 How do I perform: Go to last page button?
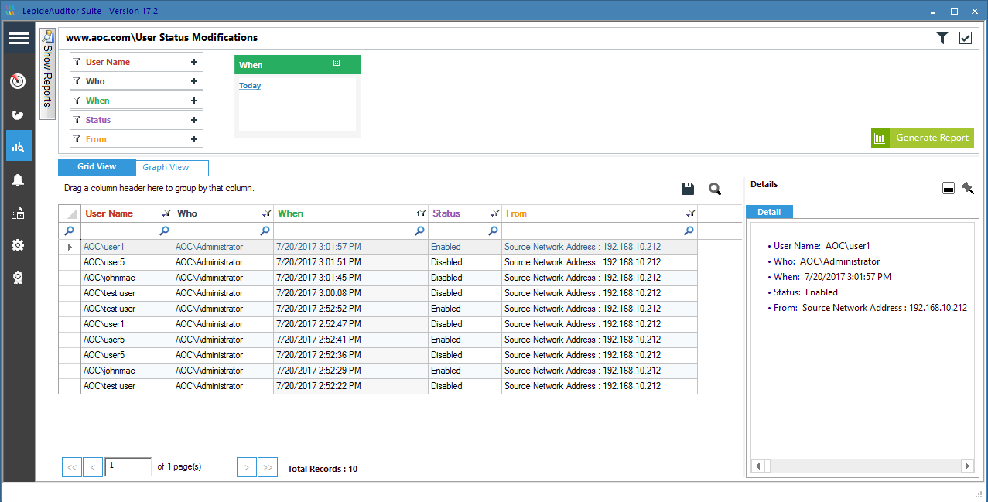[268, 467]
